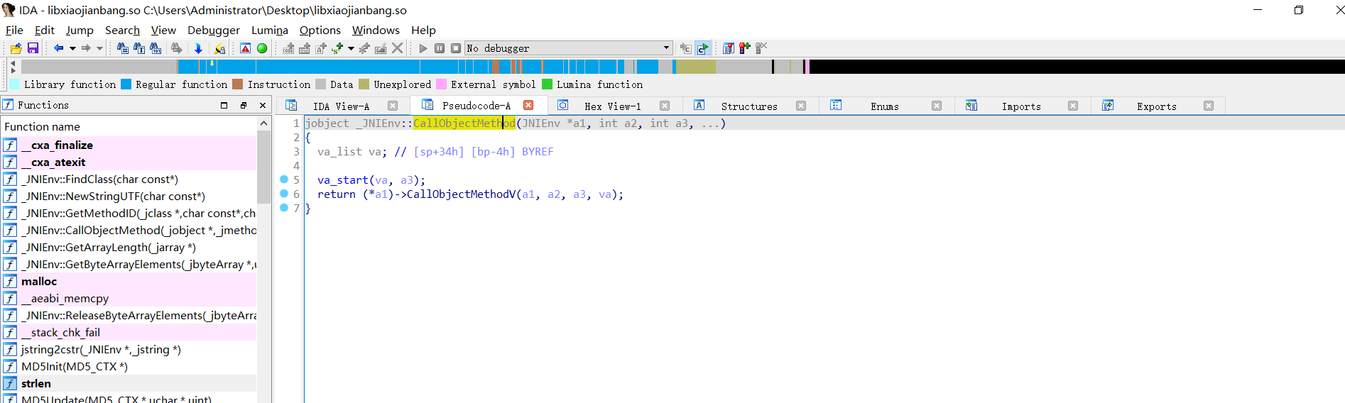Click the gray tool icon at toolbar end
Screen dimensions: 1345x403
(x=761, y=48)
